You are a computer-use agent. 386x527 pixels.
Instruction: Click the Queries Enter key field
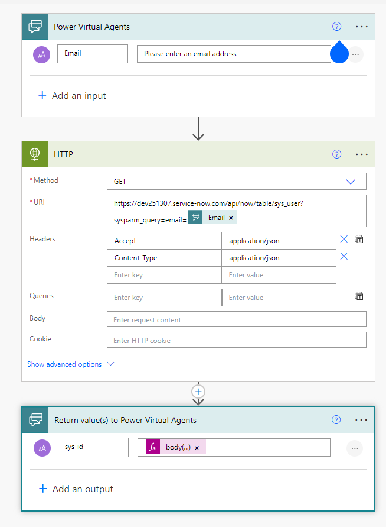[x=164, y=298]
